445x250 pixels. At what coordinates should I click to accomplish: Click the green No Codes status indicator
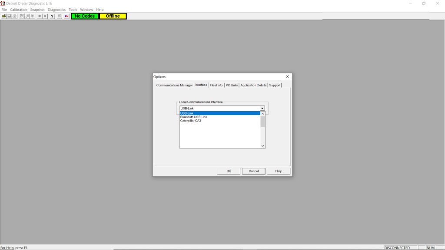pyautogui.click(x=83, y=16)
